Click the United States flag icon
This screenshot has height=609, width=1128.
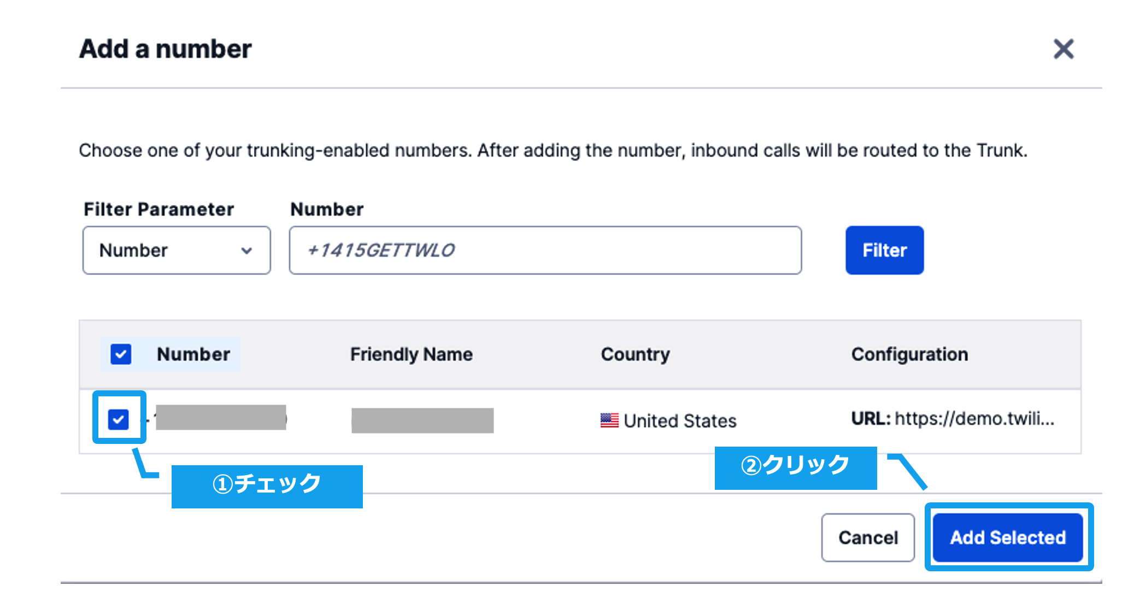coord(609,420)
